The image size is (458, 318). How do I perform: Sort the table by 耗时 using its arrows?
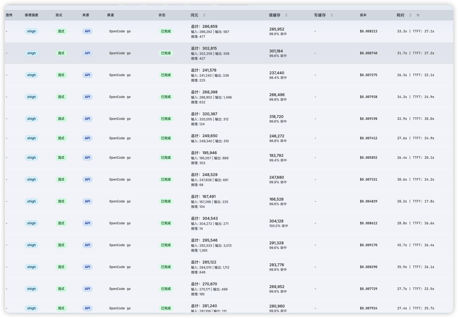(410, 15)
